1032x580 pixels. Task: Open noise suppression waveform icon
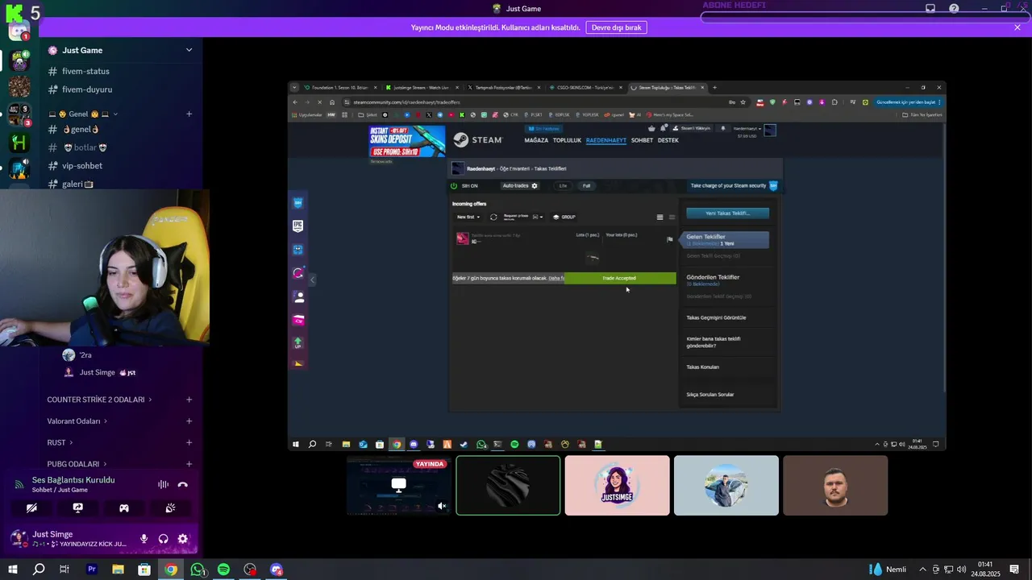(163, 484)
